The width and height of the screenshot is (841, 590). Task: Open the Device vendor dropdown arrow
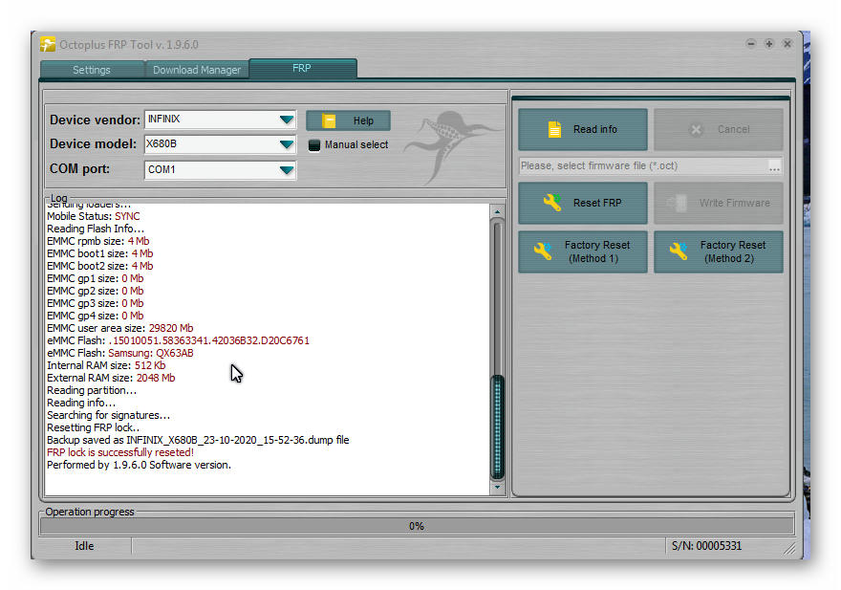coord(287,120)
